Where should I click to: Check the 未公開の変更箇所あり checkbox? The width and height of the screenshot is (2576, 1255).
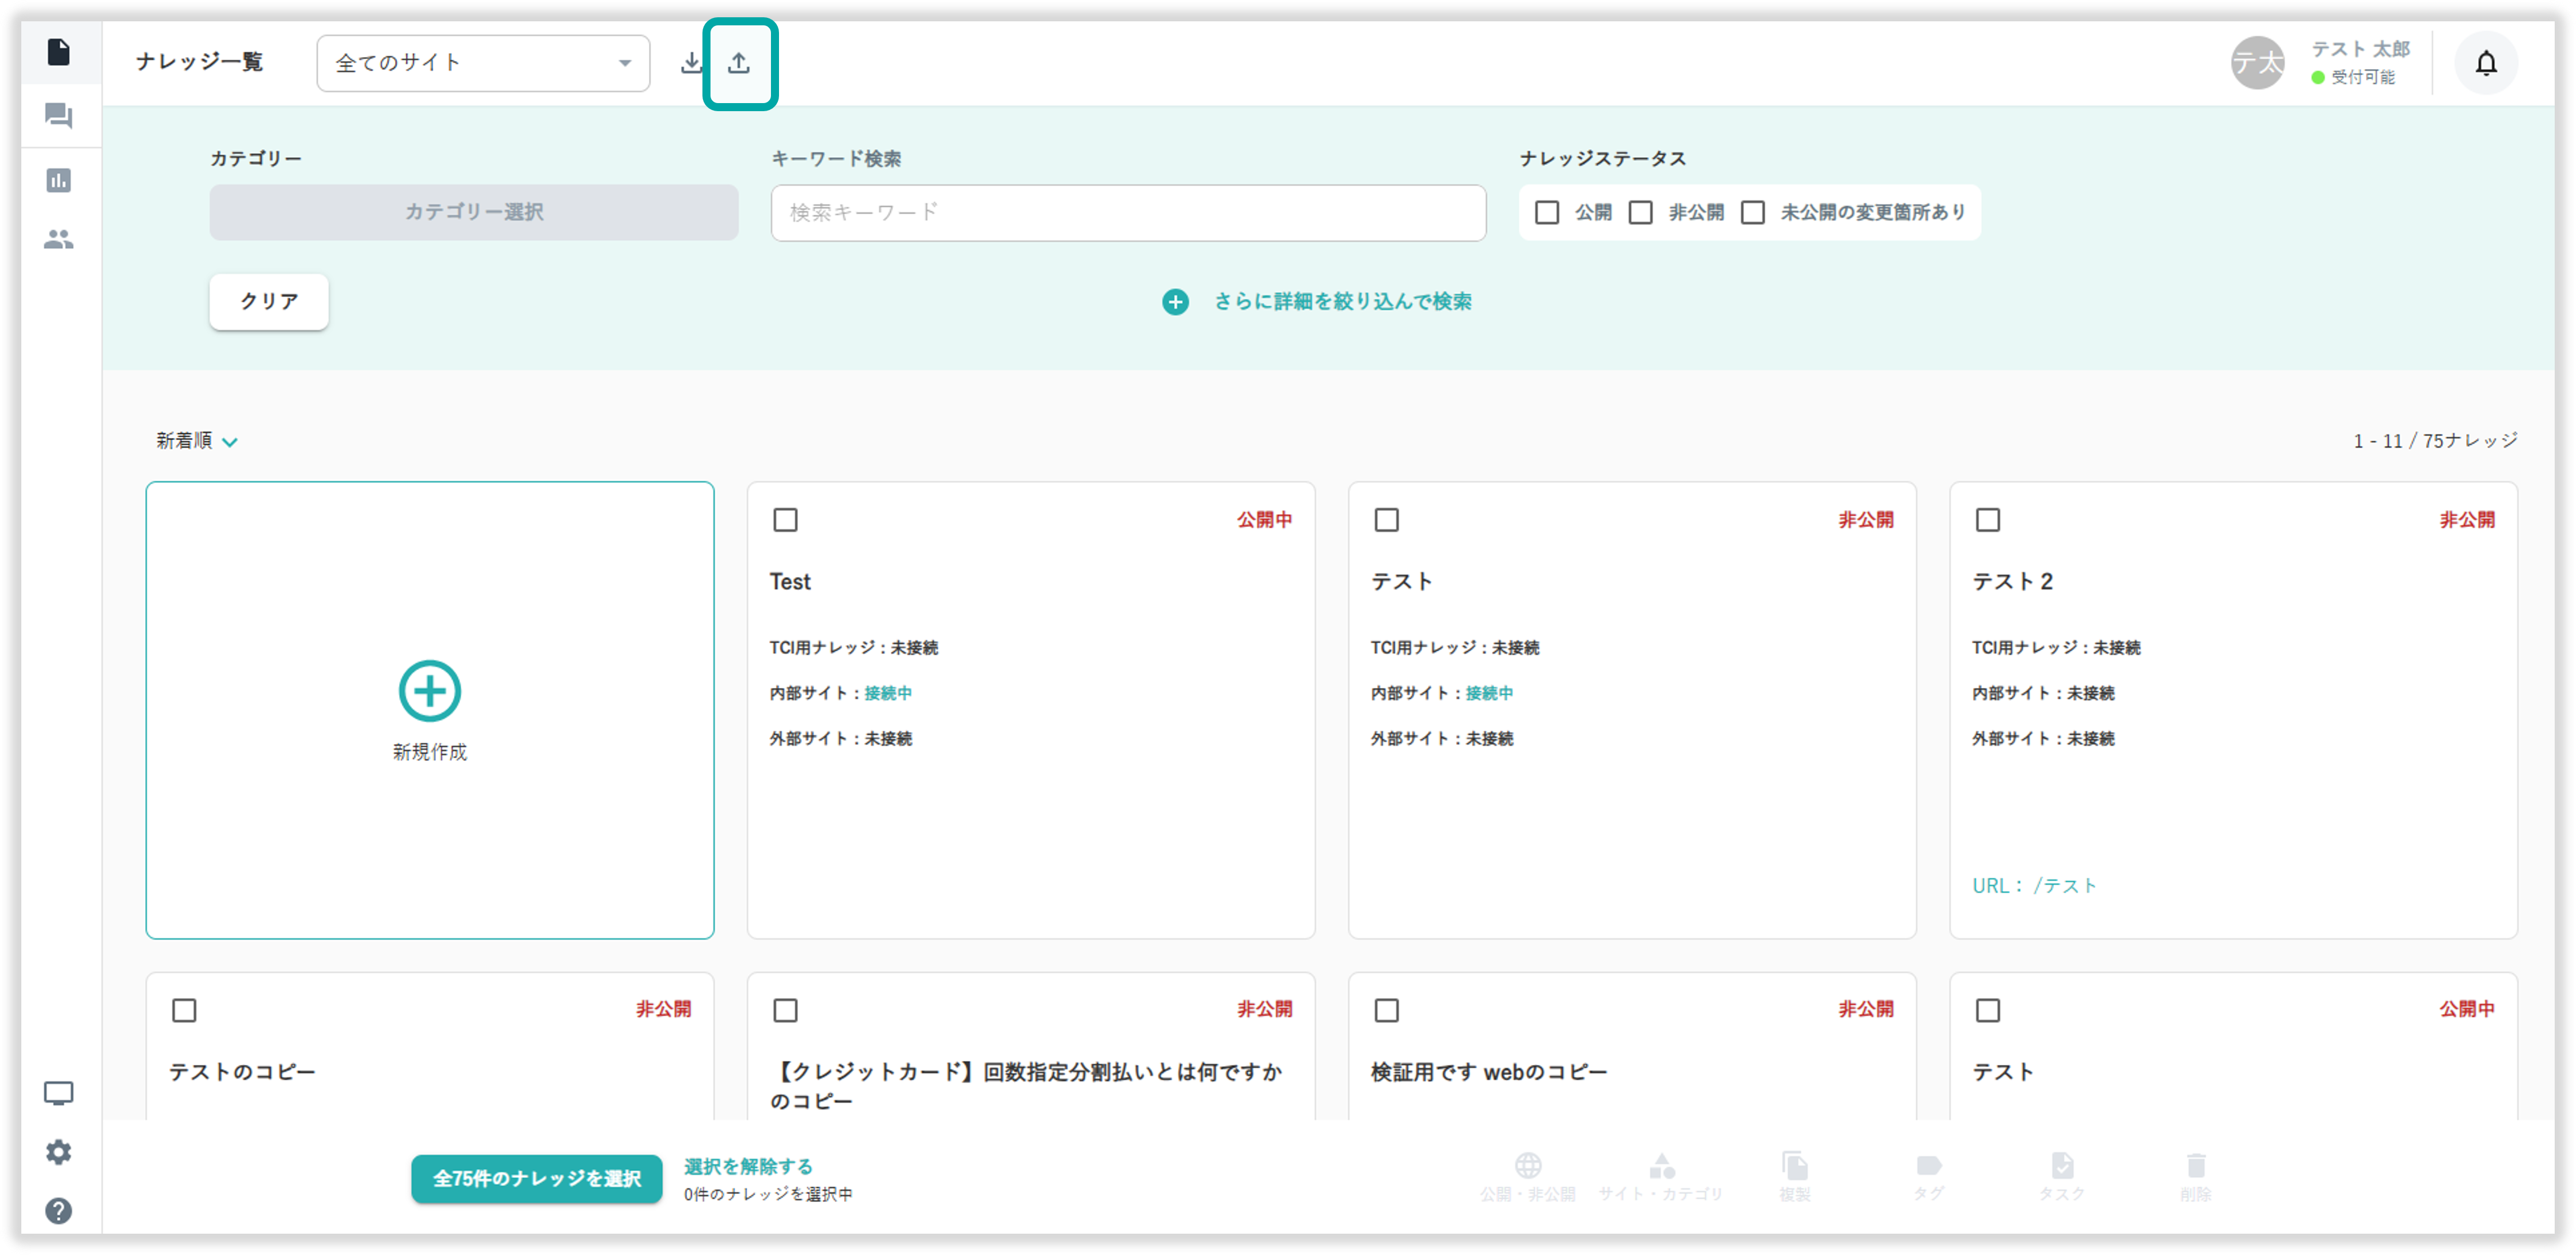tap(1752, 212)
